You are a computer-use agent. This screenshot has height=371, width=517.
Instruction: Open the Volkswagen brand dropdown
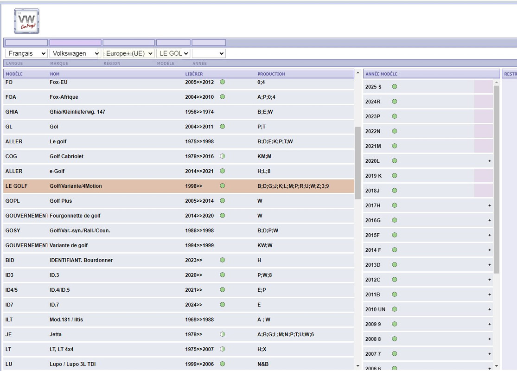(75, 53)
